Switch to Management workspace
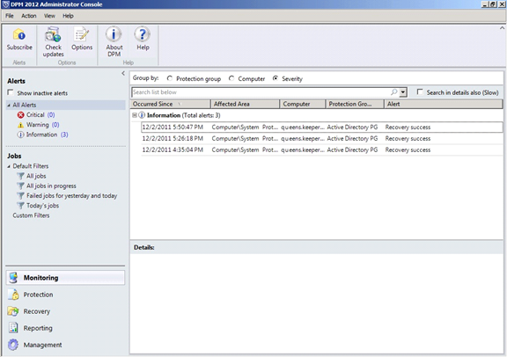This screenshot has height=357, width=507. pyautogui.click(x=65, y=345)
